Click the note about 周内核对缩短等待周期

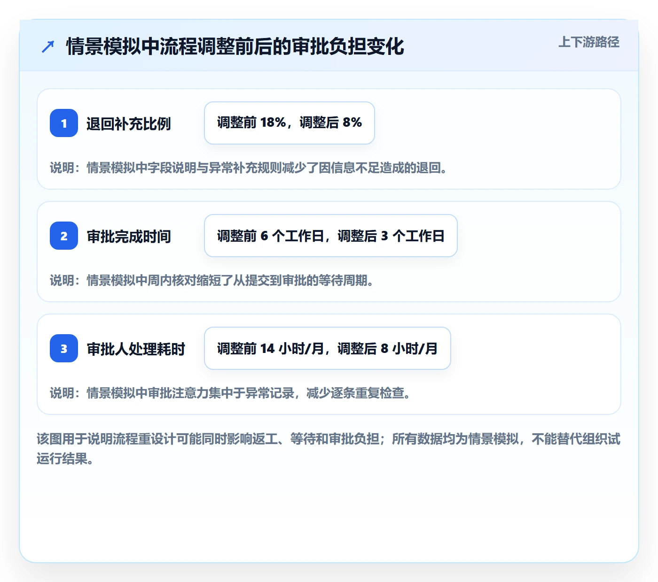[x=212, y=280]
